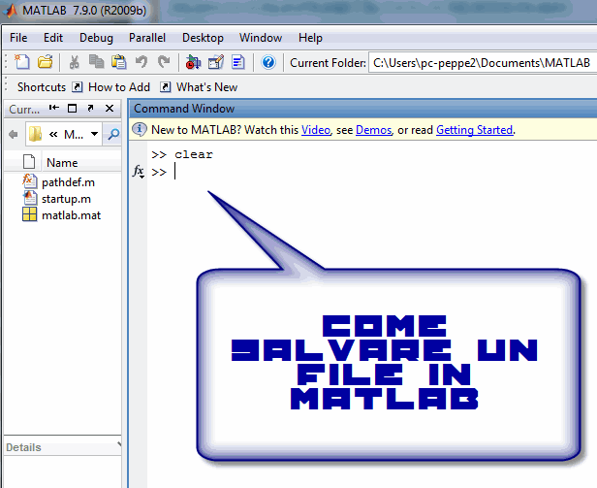Select startup.m in the file list

pos(66,199)
